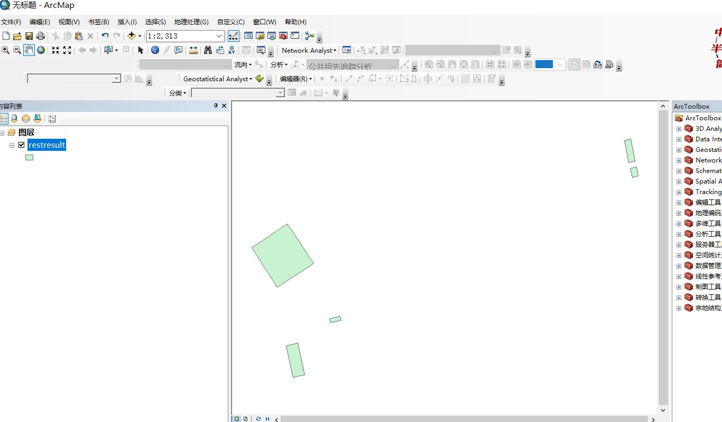Open the Find tool with binoculars icon
The width and height of the screenshot is (722, 422).
click(209, 50)
